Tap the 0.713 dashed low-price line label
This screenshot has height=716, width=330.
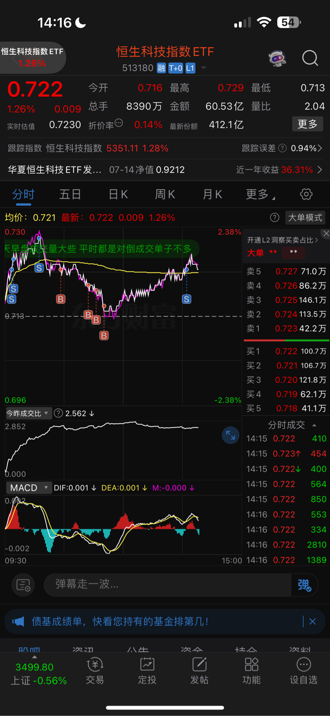point(15,316)
